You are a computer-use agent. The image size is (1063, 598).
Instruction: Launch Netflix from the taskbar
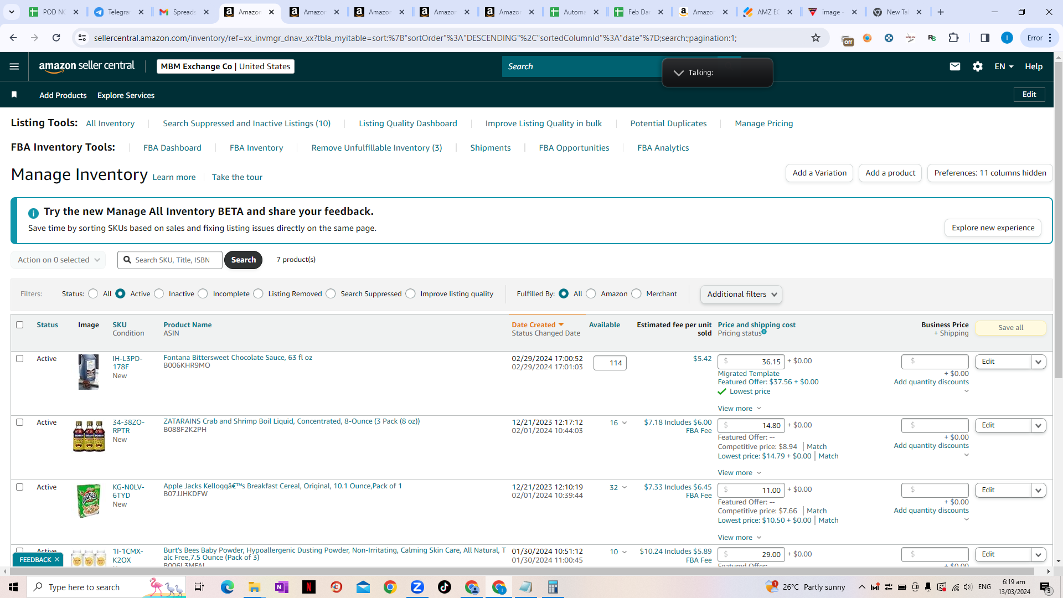click(x=309, y=587)
